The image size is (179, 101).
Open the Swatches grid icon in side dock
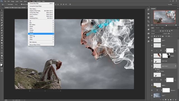coord(149,26)
